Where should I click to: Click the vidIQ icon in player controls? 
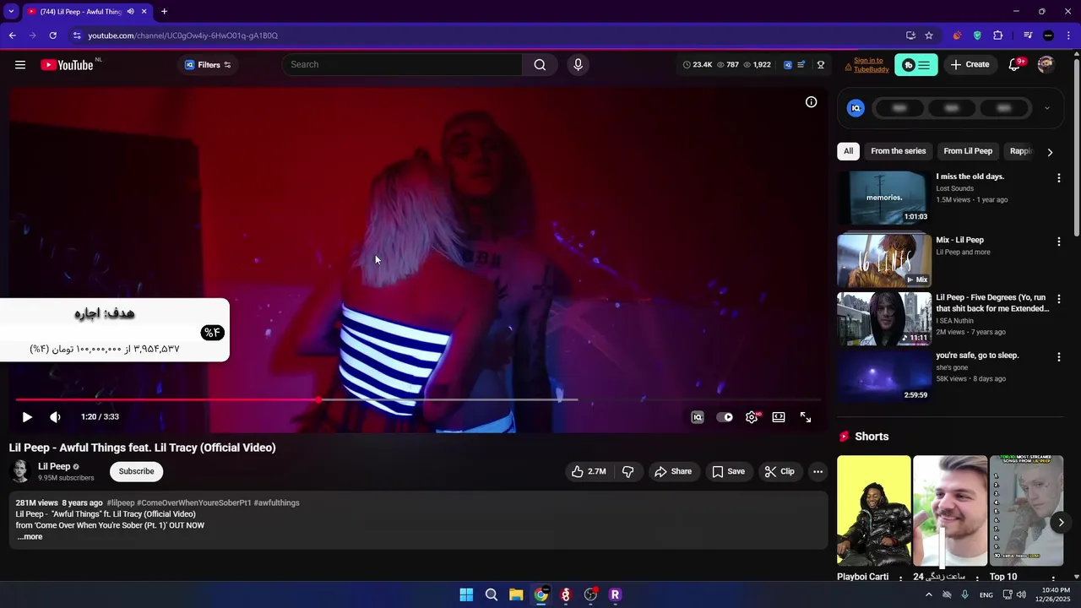point(698,417)
